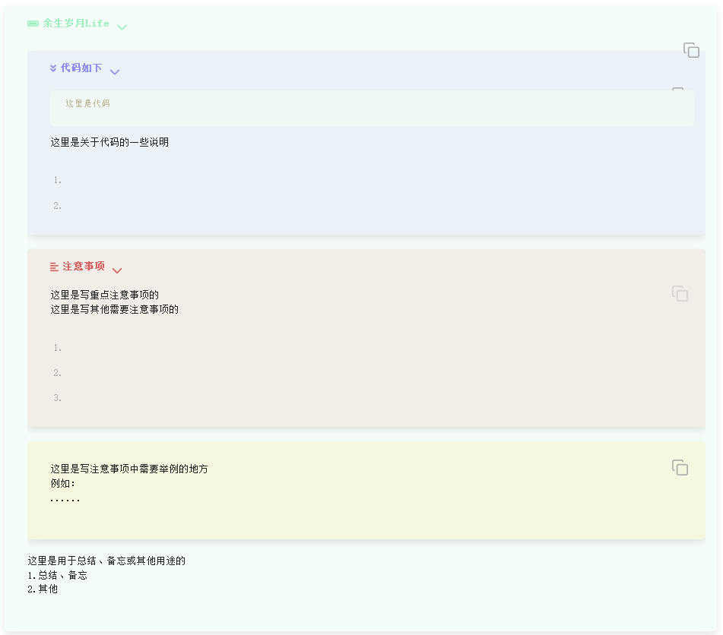Click inside the 这里是代码 code field
Image resolution: width=723 pixels, height=635 pixels.
[x=372, y=109]
